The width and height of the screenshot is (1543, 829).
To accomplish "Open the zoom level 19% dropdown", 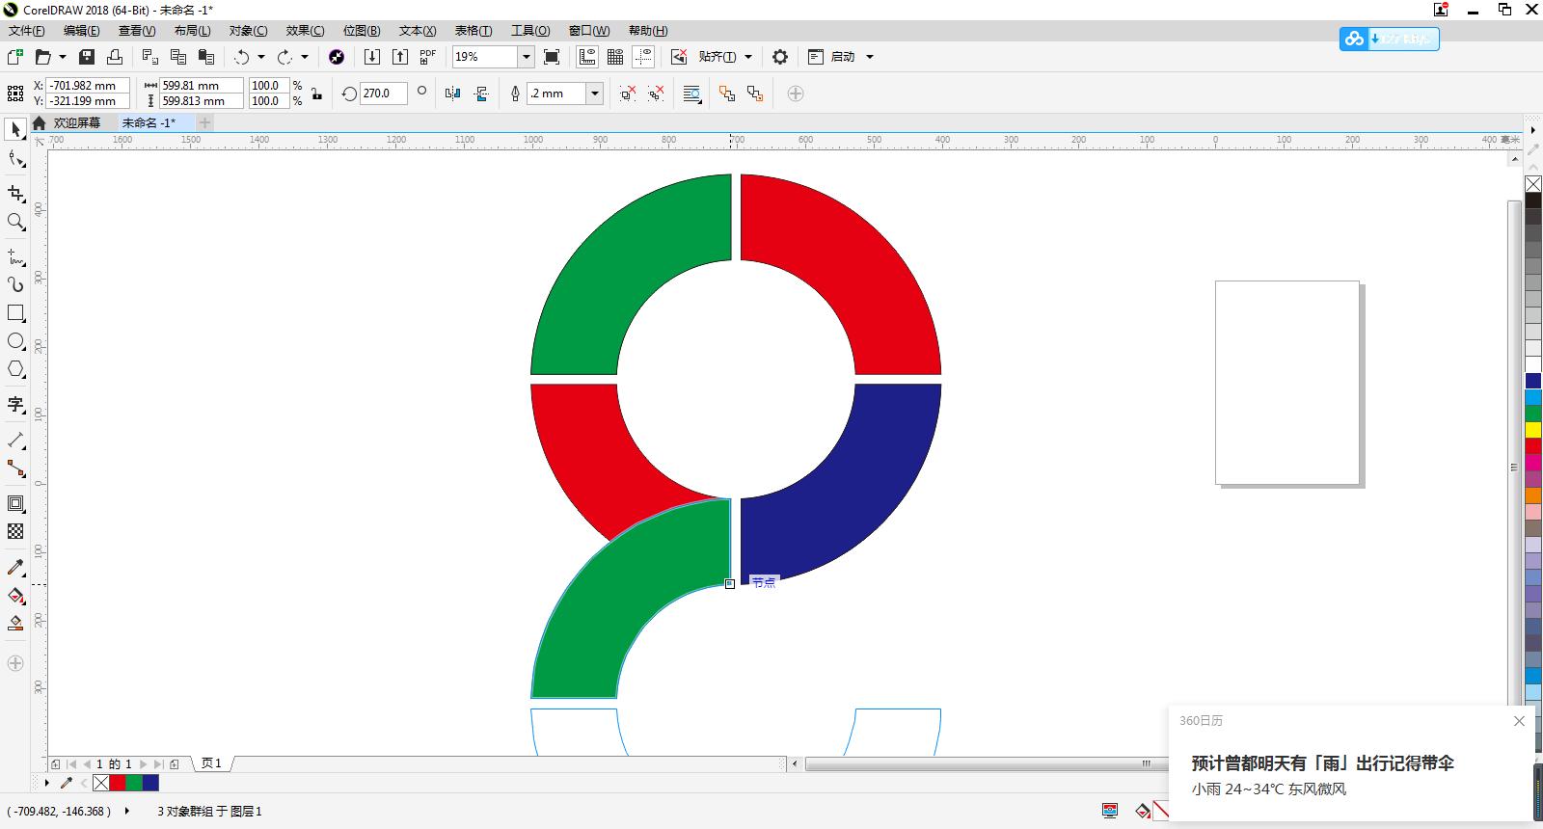I will [x=526, y=57].
